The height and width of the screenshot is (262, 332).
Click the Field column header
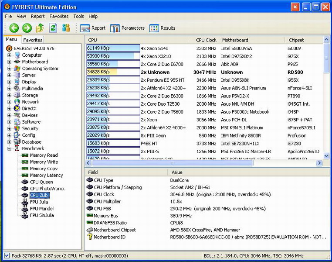pos(126,172)
